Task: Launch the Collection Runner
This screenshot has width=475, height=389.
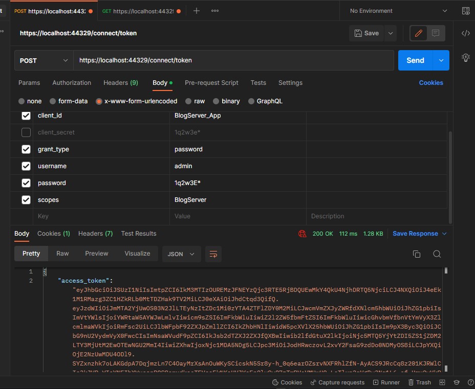Action: (386, 382)
